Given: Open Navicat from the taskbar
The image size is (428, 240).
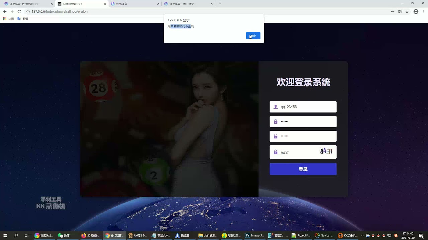Looking at the screenshot, I should click(325, 235).
